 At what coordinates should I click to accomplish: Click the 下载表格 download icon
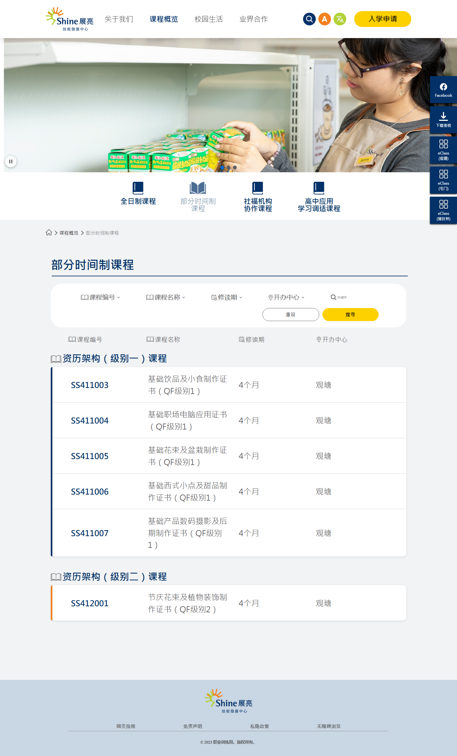tap(443, 120)
